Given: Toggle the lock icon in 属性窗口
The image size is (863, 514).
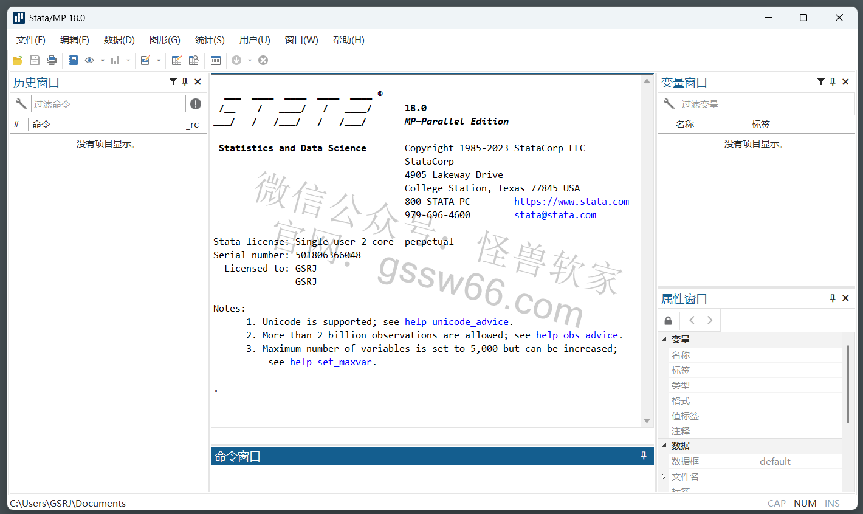Looking at the screenshot, I should coord(668,320).
